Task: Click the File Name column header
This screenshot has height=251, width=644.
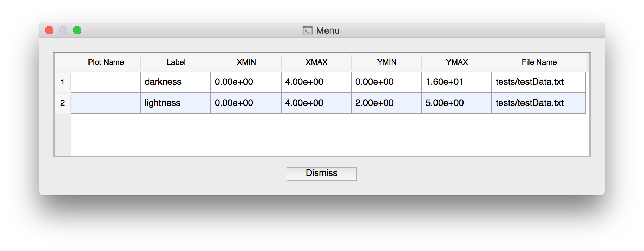Action: pyautogui.click(x=539, y=62)
